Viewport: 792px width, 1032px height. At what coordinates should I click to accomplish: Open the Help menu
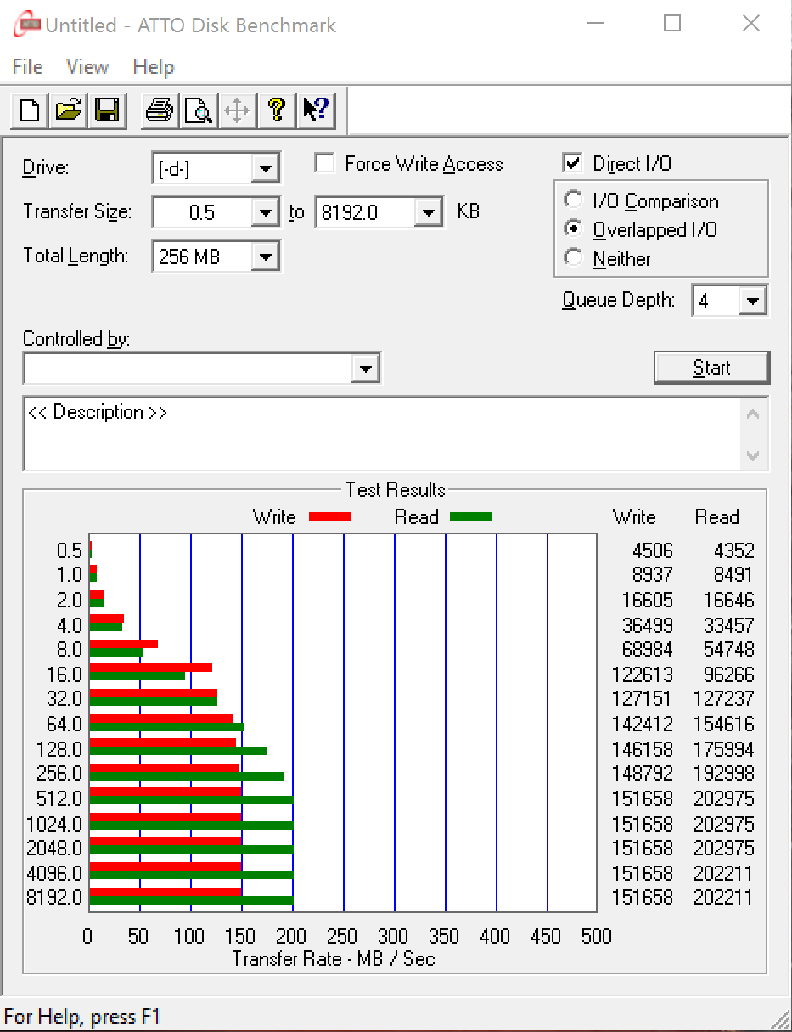tap(153, 66)
